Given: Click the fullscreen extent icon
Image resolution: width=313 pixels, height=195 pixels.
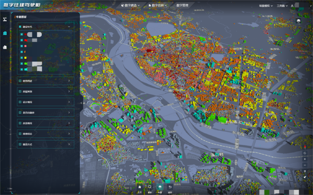Looking at the screenshot, I should [x=305, y=171].
